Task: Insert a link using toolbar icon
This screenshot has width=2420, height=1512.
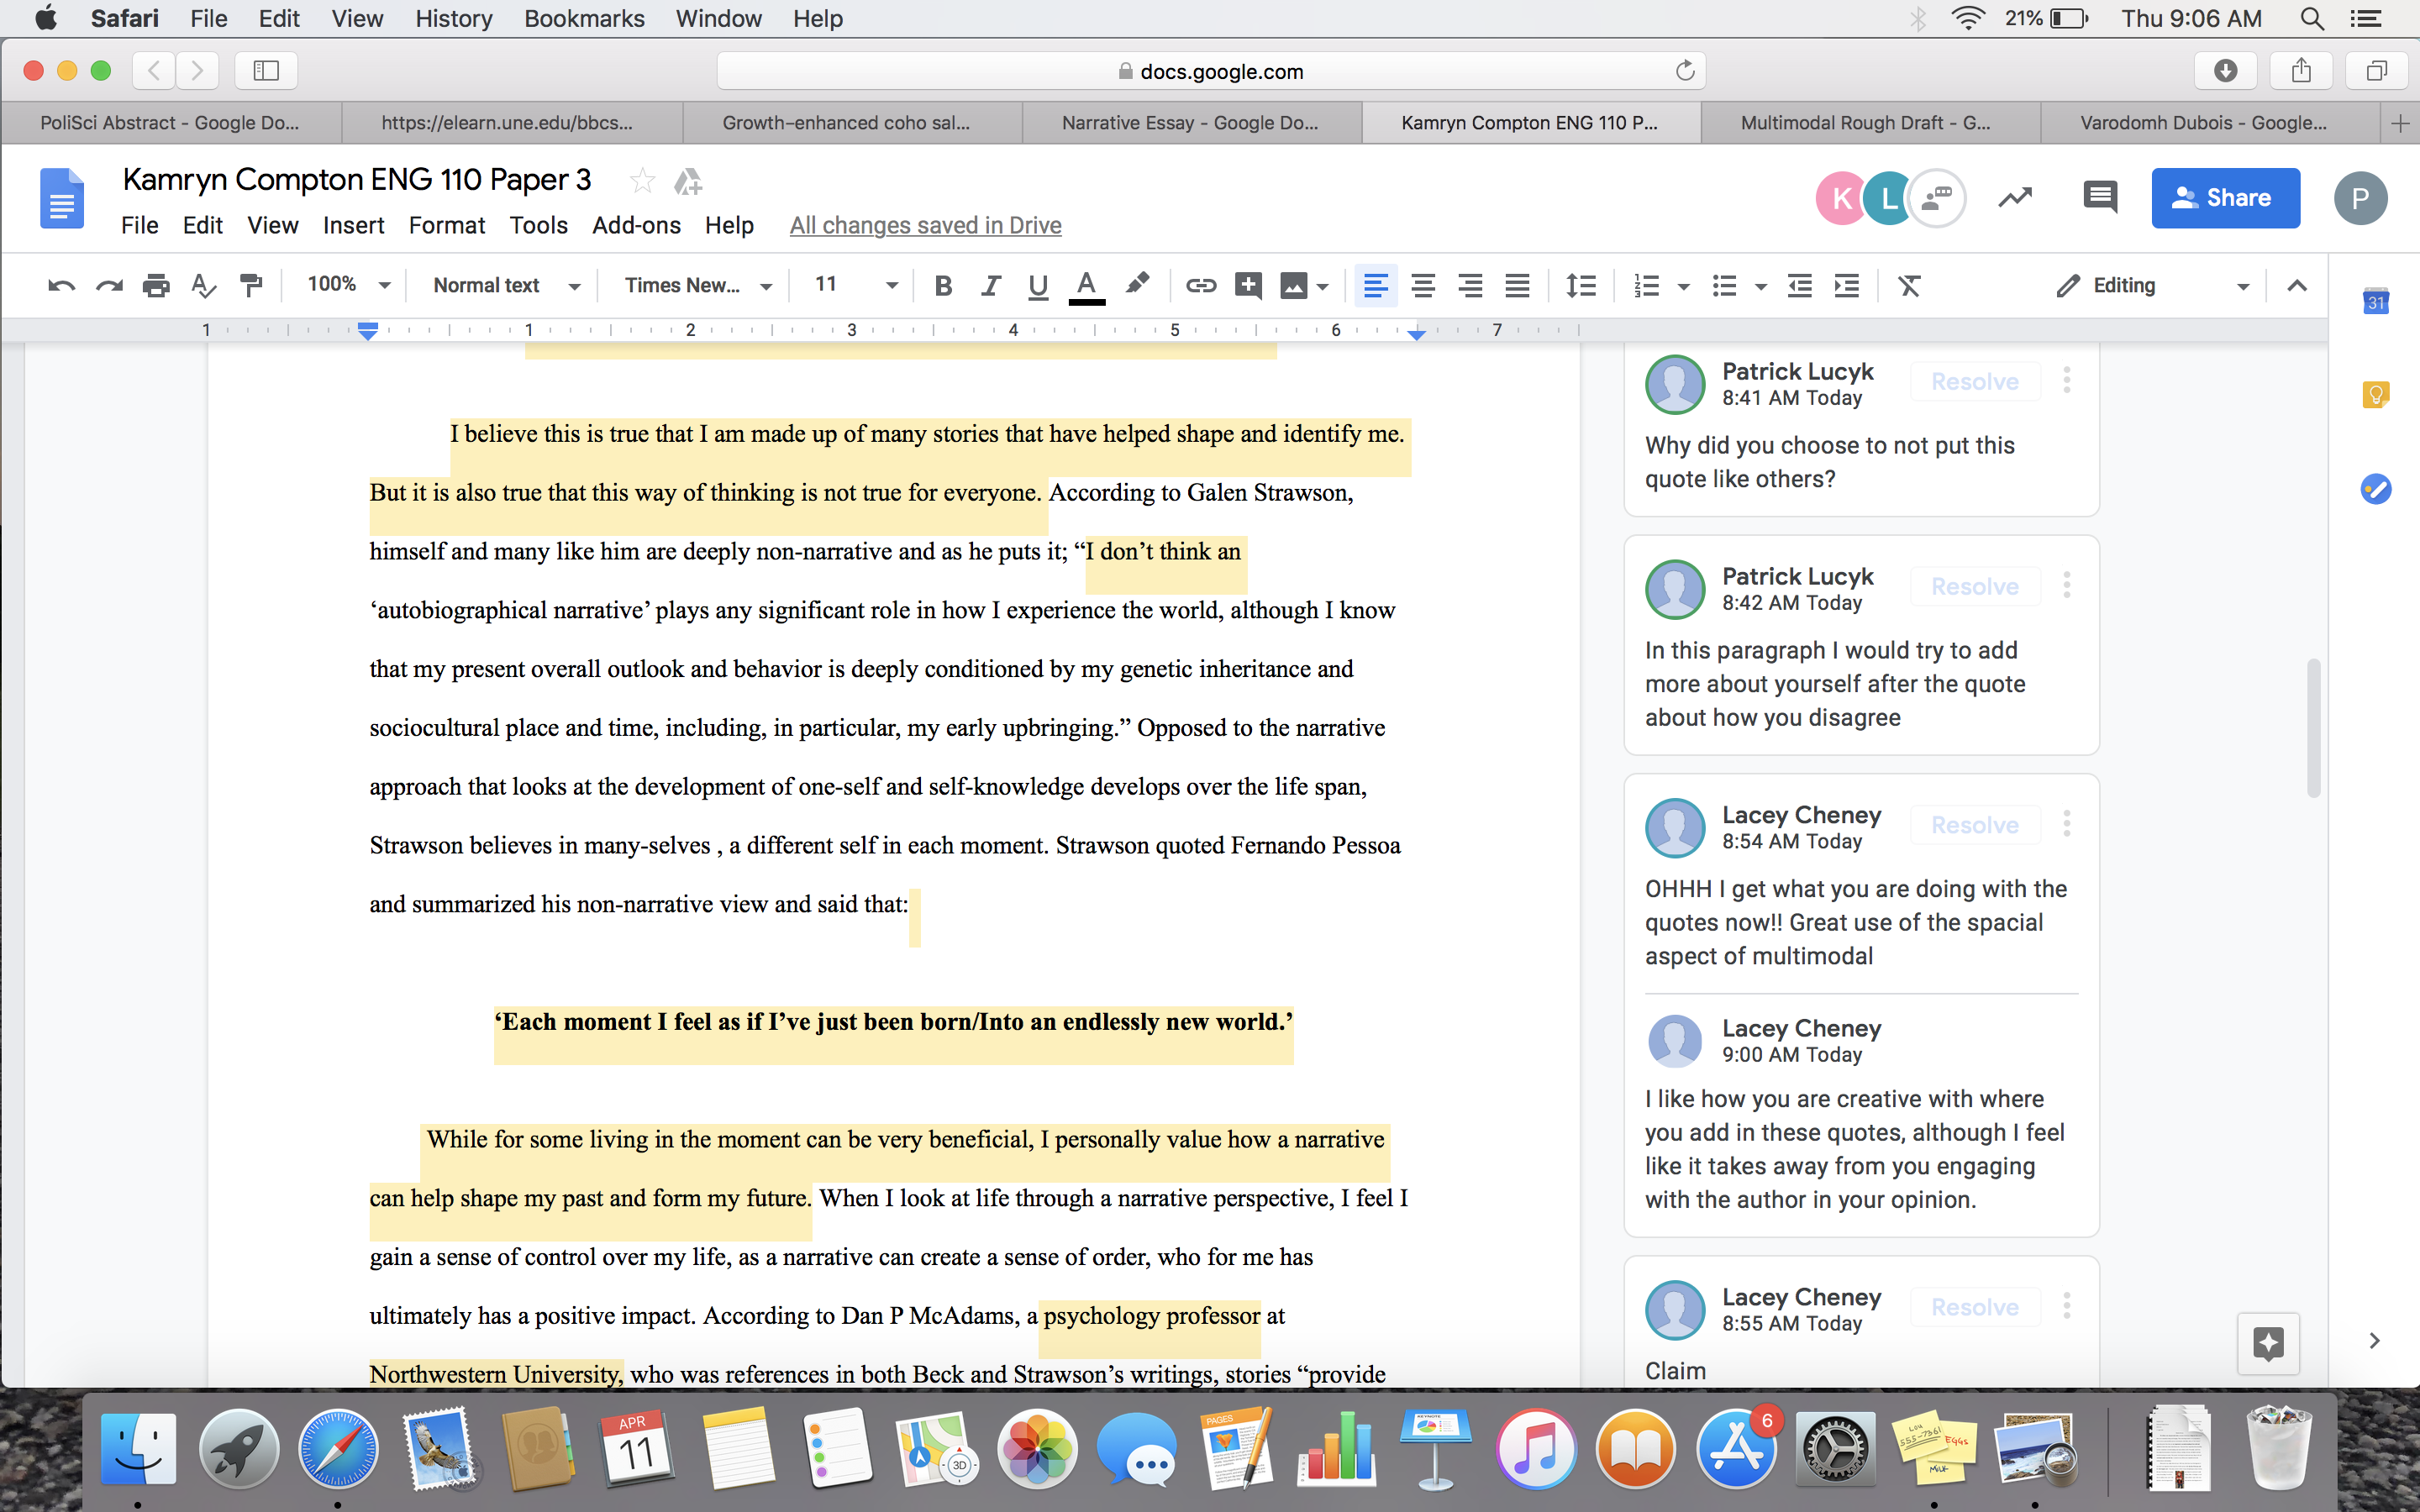Action: (x=1200, y=286)
